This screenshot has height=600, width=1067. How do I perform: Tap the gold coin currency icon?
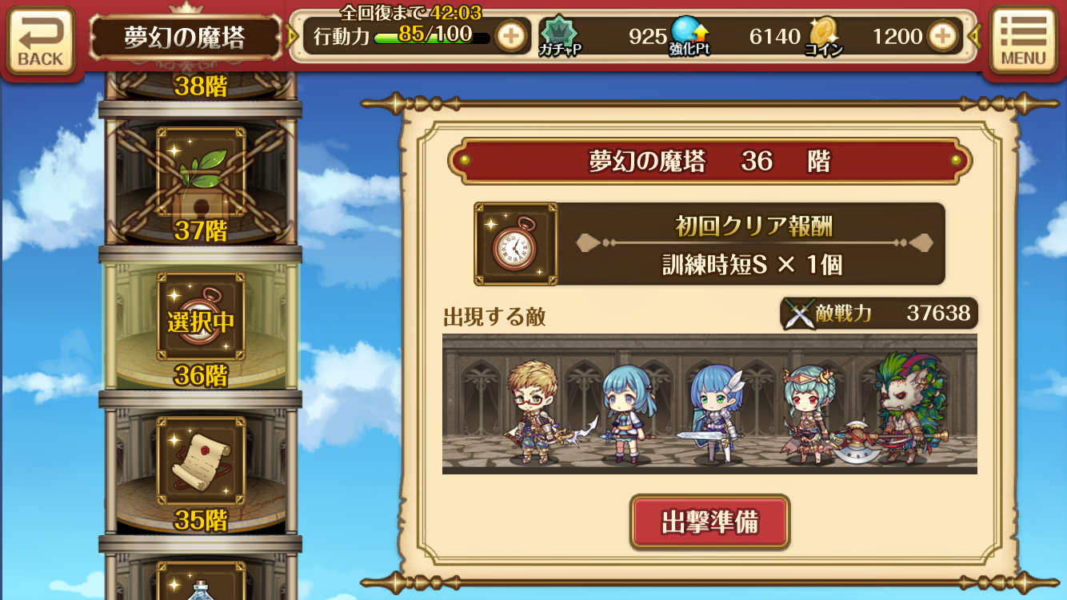pos(823,35)
